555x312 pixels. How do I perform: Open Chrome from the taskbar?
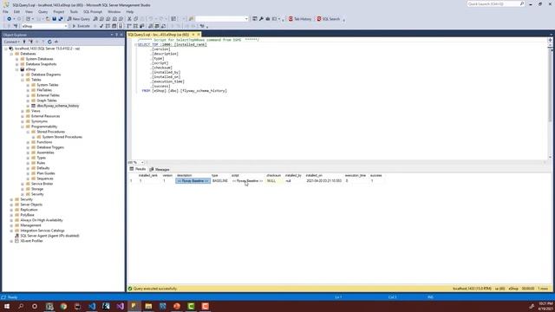point(63,306)
